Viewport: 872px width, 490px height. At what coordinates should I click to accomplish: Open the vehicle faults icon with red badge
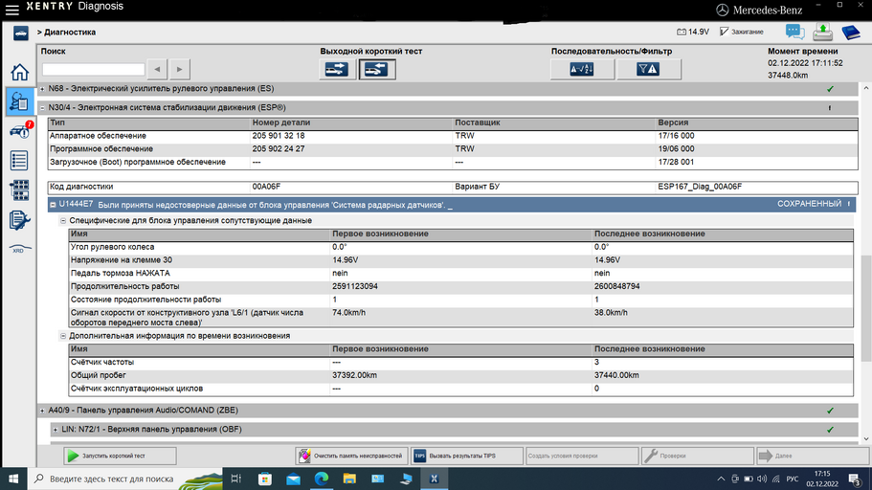click(x=20, y=131)
